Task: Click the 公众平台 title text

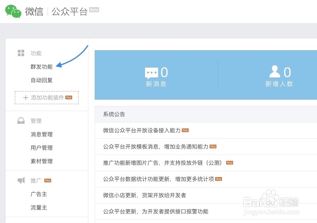Action: [x=70, y=11]
